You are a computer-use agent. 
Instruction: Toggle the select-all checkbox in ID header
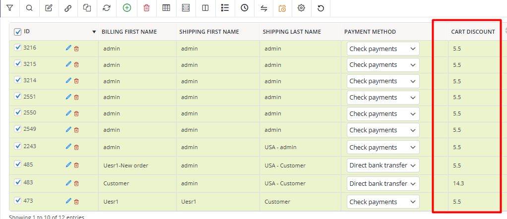pyautogui.click(x=18, y=32)
